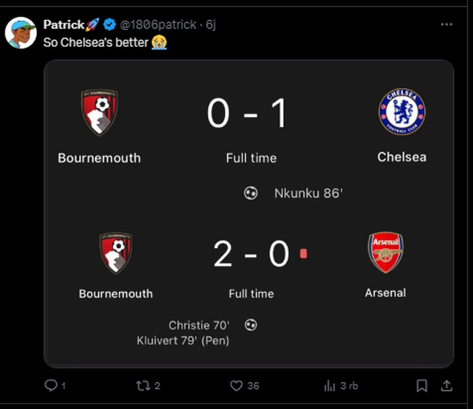Click the reply speech bubble icon

[x=51, y=385]
